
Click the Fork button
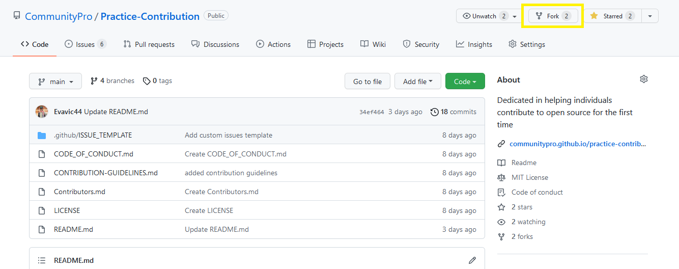point(553,16)
